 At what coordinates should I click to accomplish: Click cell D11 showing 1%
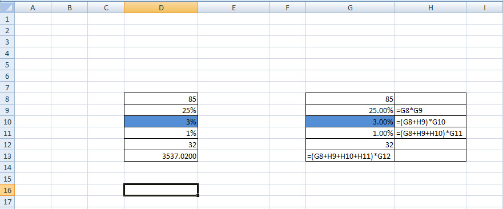161,133
